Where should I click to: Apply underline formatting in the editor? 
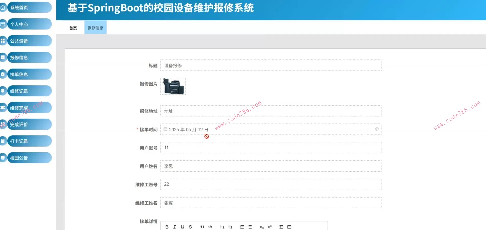182,227
